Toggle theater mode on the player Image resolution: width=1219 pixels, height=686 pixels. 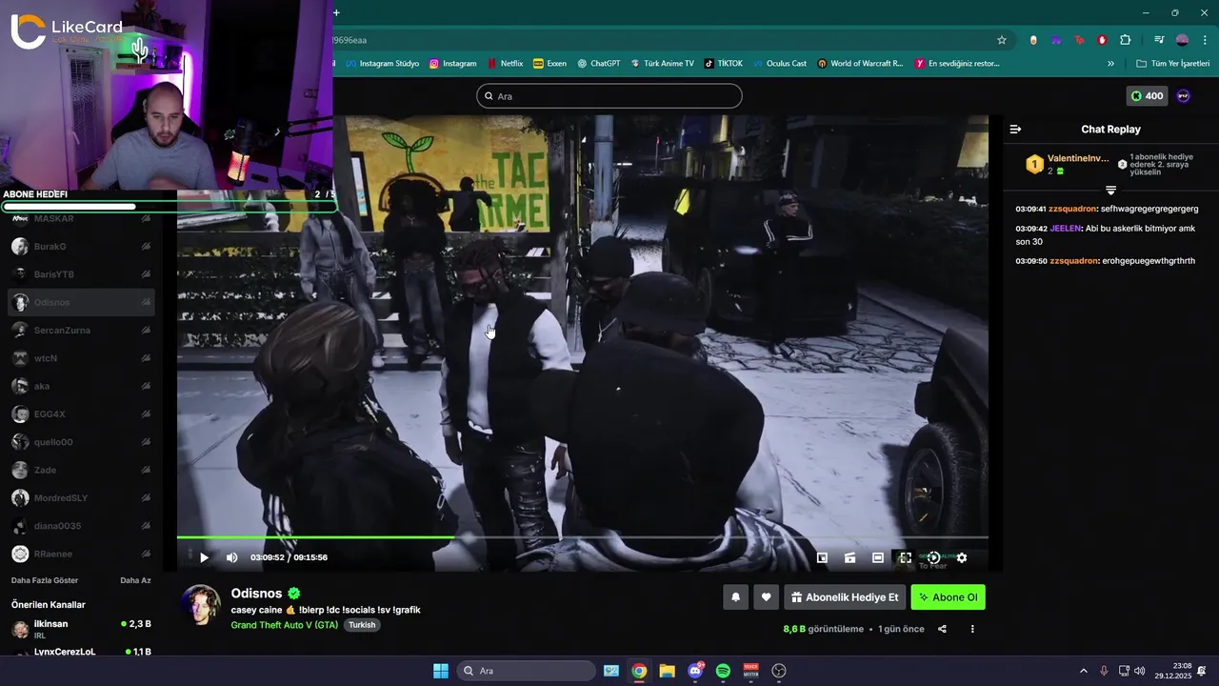pyautogui.click(x=878, y=557)
